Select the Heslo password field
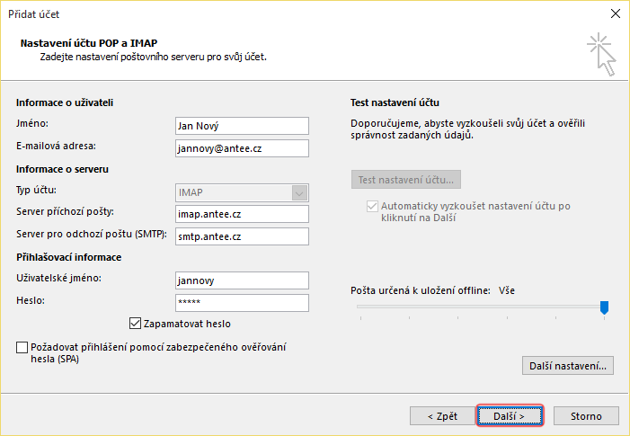Screen dimensions: 630x436 coord(242,303)
